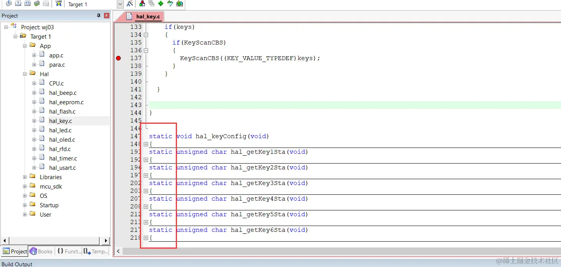Pin the Project panel with pushpin icon
Screen dimensions: 561x267
[98, 16]
